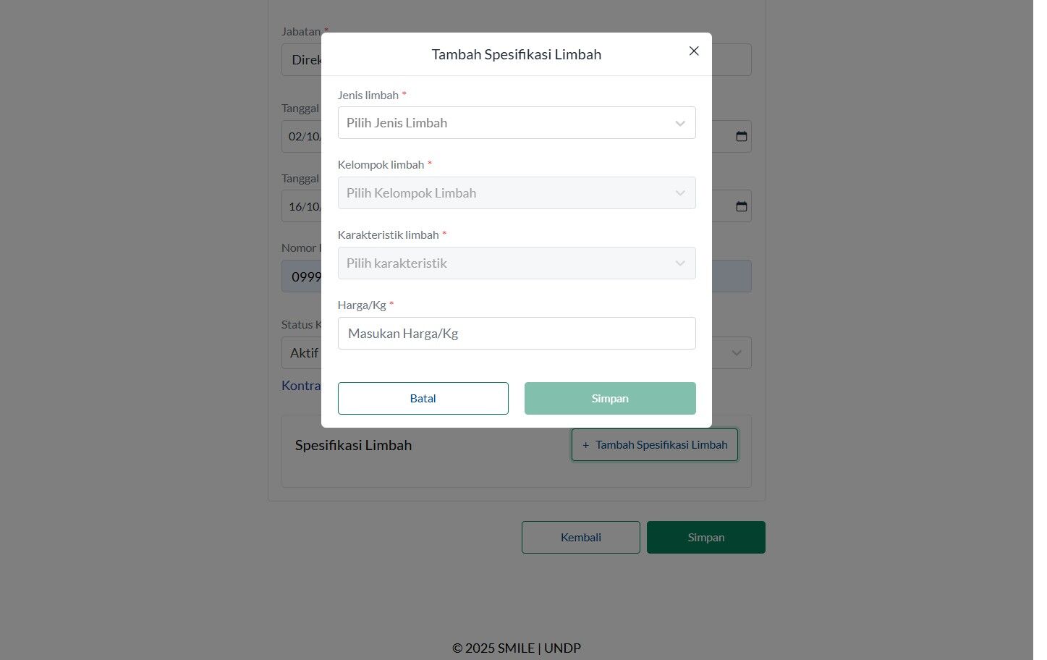
Task: Open the Pilih karakteristik dropdown
Action: [517, 263]
